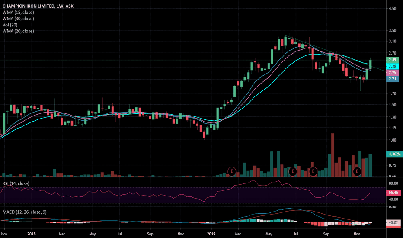Click the 4.50 price axis label
The image size is (403, 238).
click(x=393, y=9)
